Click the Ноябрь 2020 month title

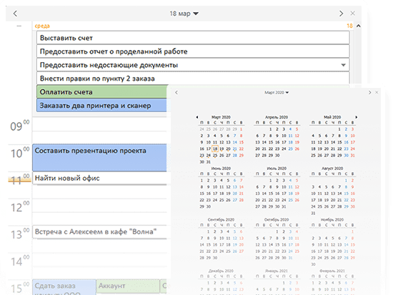(x=332, y=219)
